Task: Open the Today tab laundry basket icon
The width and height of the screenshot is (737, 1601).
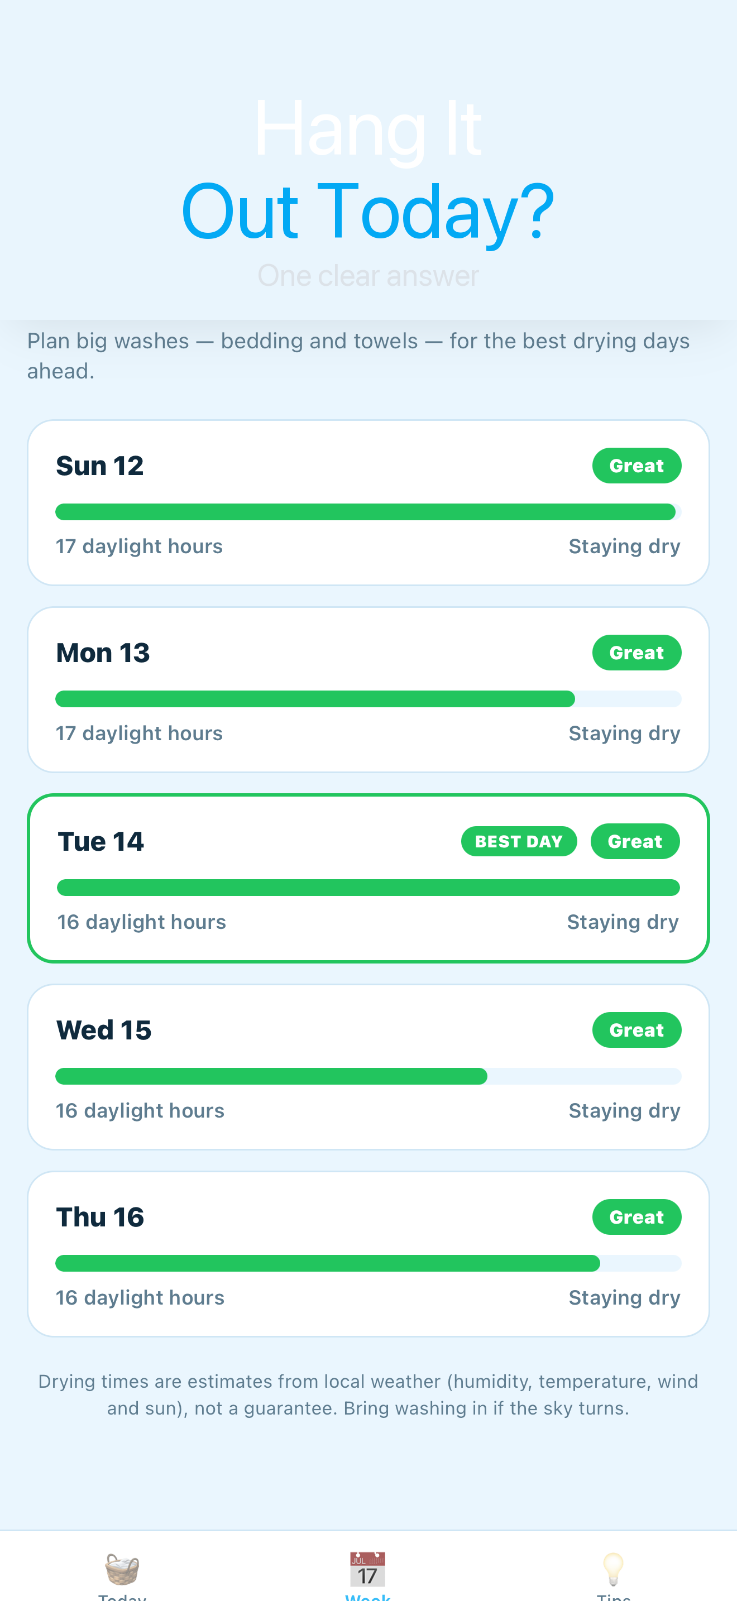Action: pos(122,1569)
